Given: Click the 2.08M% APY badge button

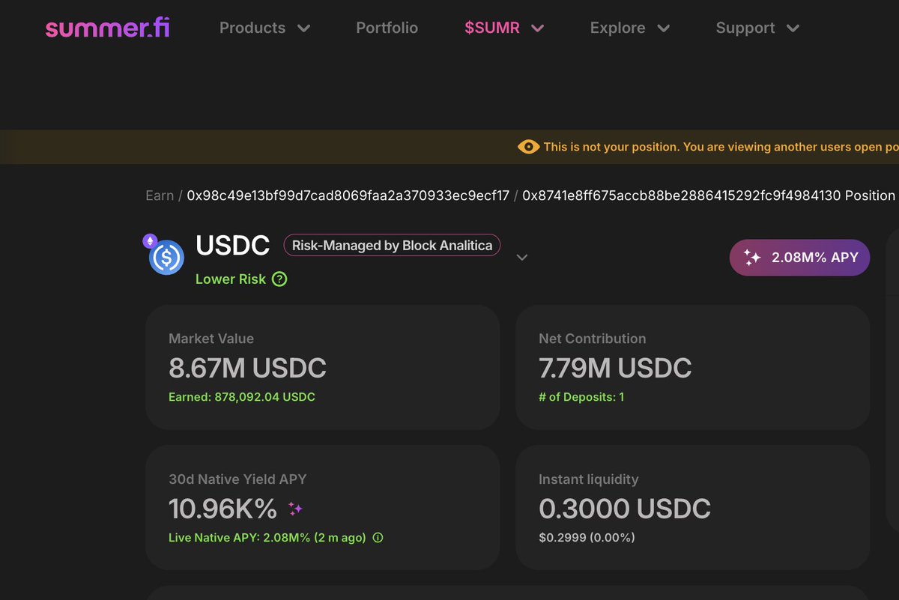Looking at the screenshot, I should click(x=799, y=258).
